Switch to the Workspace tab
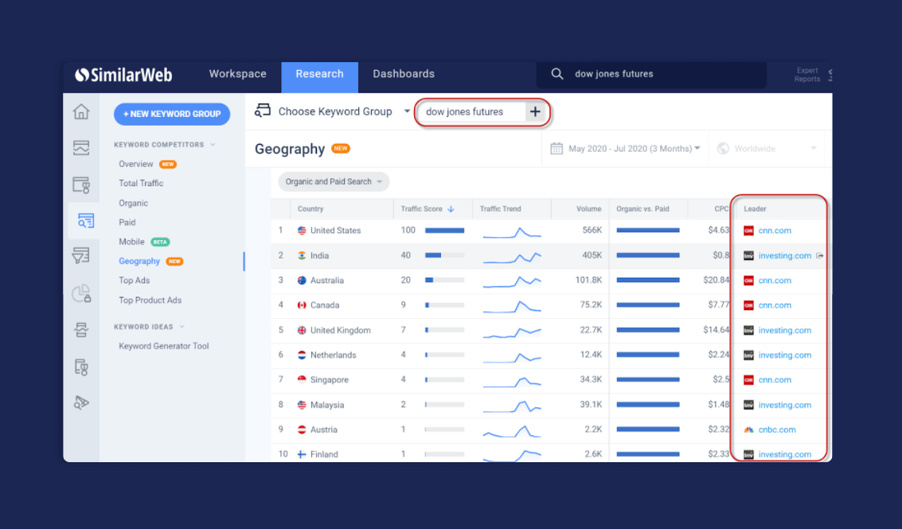The height and width of the screenshot is (529, 902). point(237,74)
